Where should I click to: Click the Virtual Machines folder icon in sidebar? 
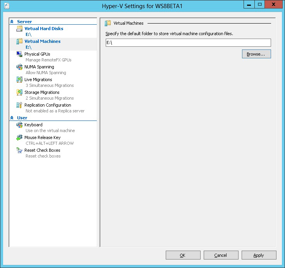coord(19,41)
